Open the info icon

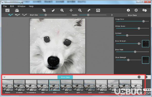click(128, 10)
